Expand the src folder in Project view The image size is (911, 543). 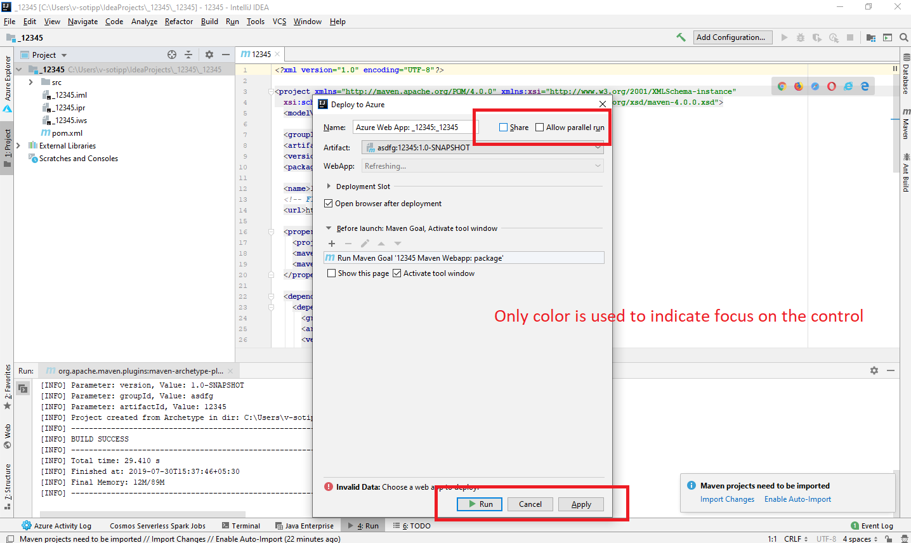30,82
